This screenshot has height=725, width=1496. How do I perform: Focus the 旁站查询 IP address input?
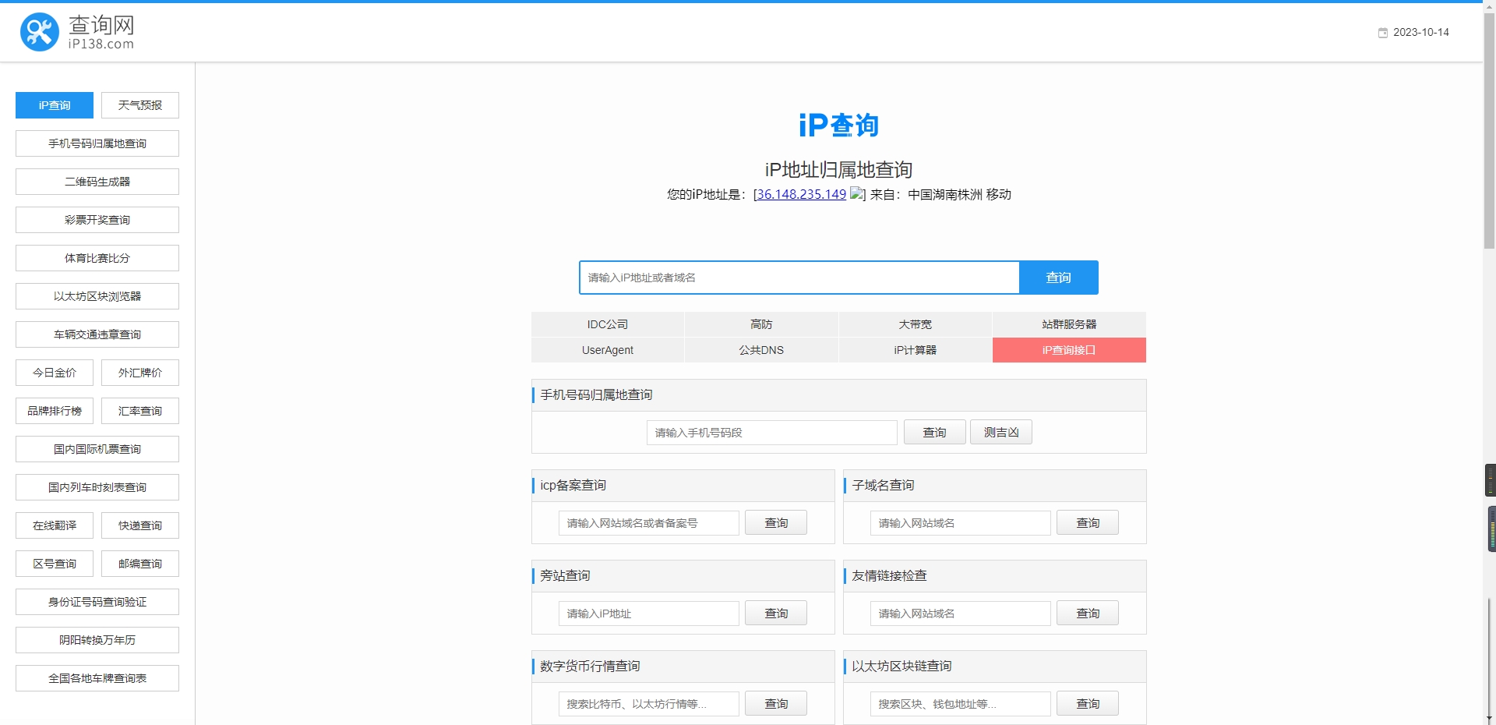649,614
